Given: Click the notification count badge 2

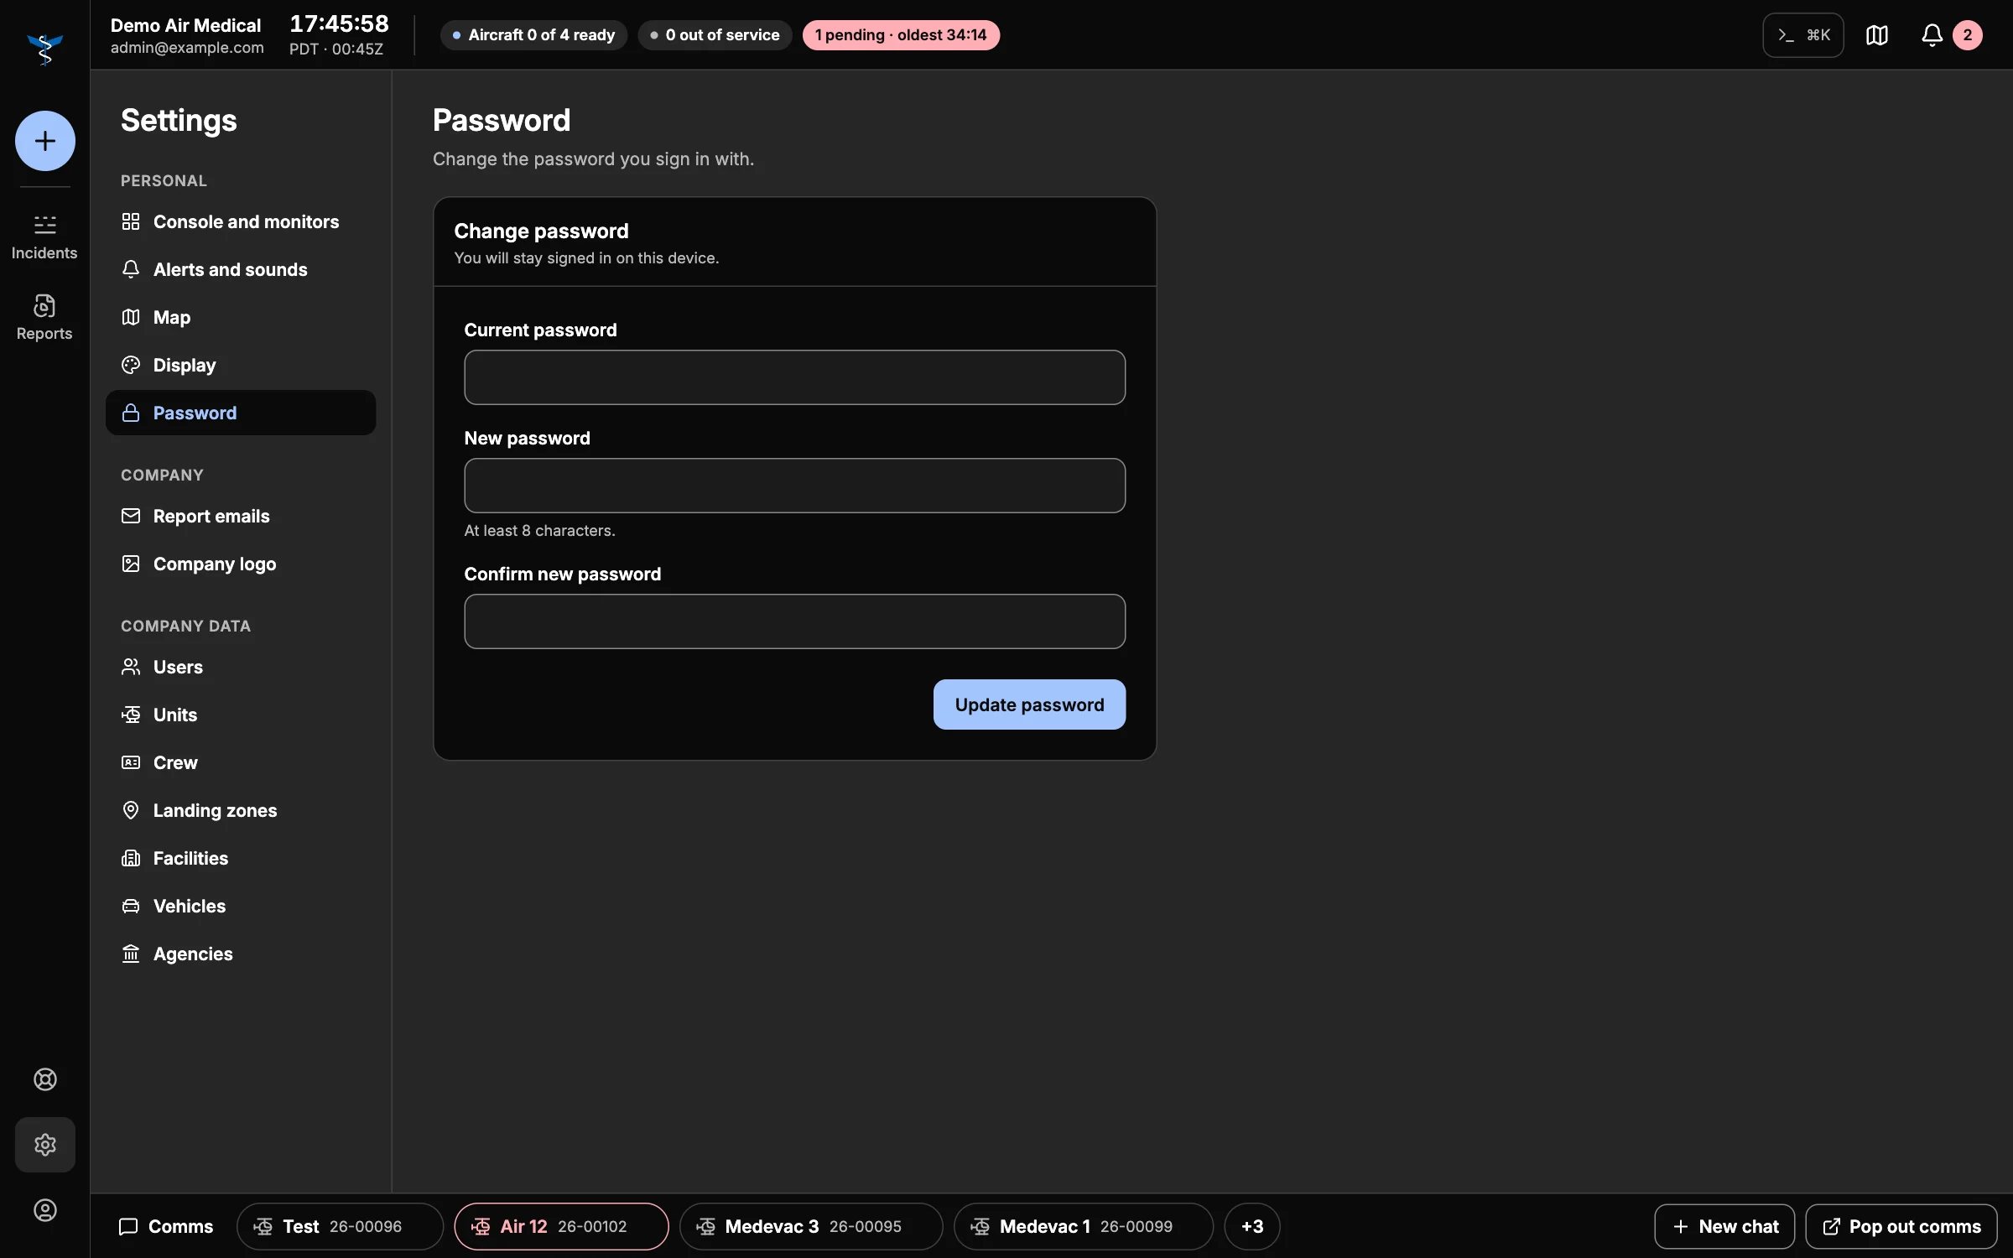Looking at the screenshot, I should pyautogui.click(x=1968, y=35).
